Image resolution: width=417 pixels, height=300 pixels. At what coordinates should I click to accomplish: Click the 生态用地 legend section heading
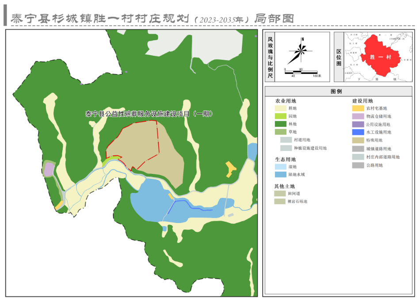point(285,159)
